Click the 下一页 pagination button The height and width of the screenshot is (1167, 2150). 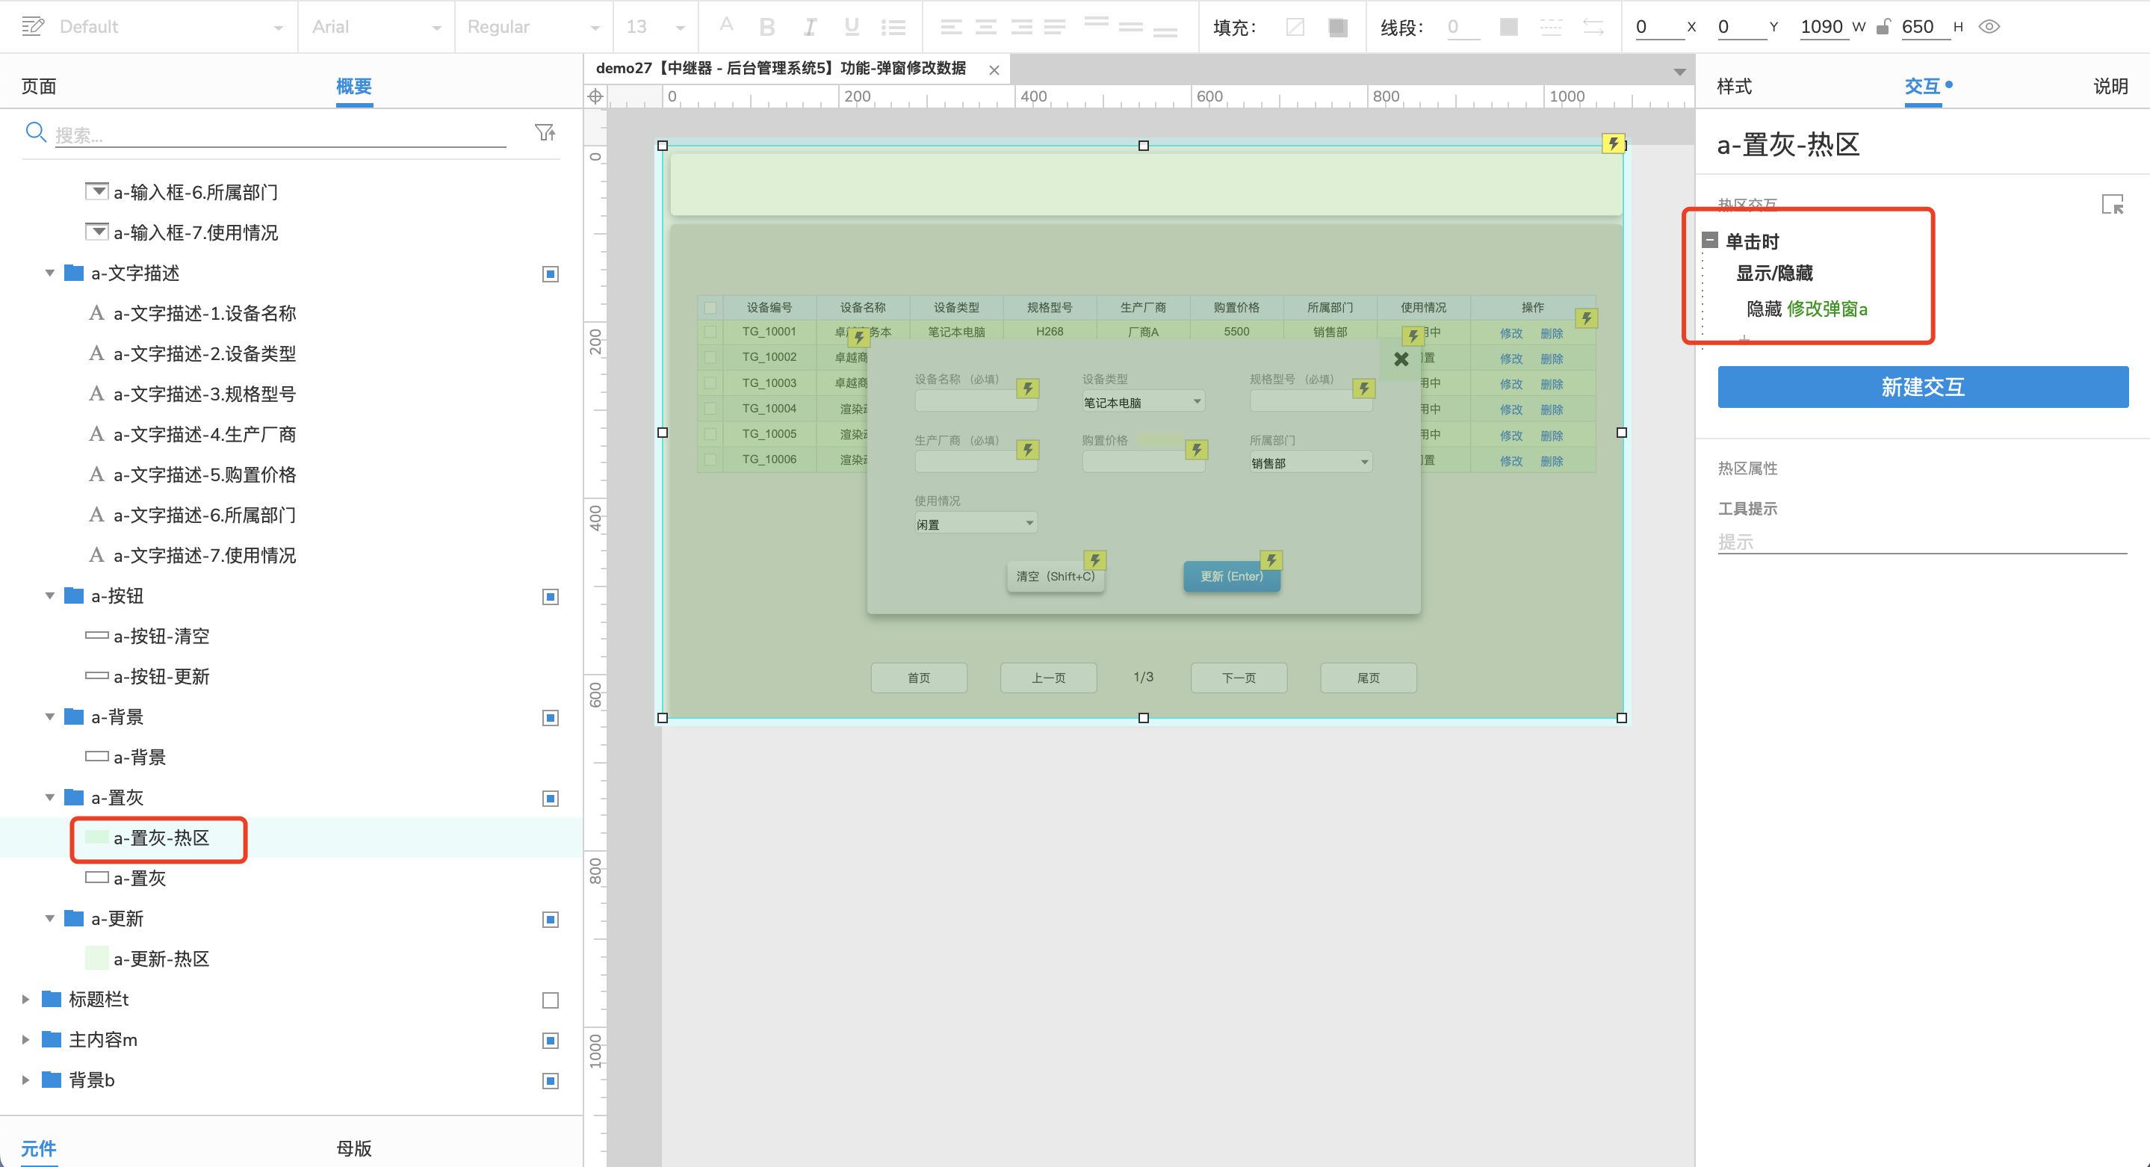1239,678
